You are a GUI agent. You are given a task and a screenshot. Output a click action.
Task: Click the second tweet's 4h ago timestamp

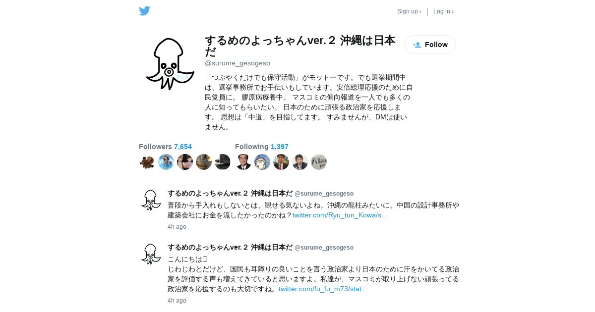[x=177, y=301]
